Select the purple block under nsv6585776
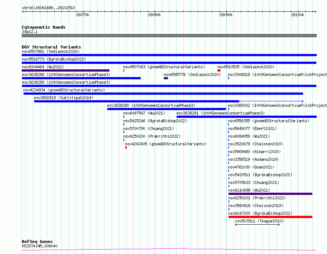The width and height of the screenshot is (327, 254). (166, 78)
